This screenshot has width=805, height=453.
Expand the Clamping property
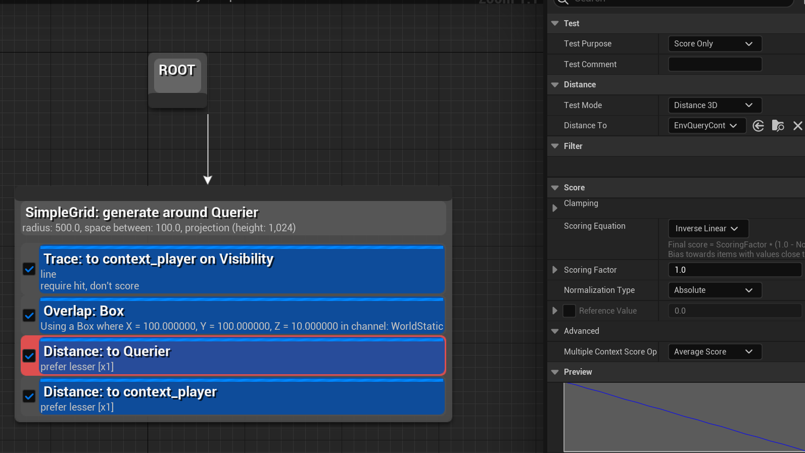pos(555,208)
